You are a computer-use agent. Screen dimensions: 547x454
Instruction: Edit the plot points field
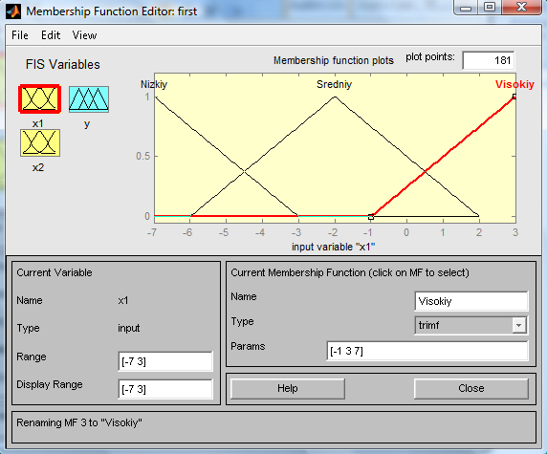point(489,60)
